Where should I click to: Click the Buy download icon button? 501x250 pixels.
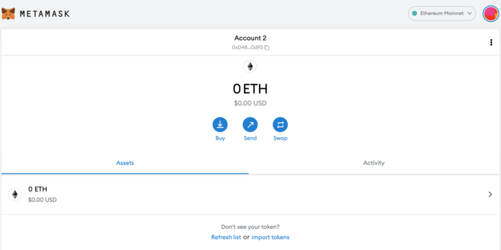click(x=220, y=125)
